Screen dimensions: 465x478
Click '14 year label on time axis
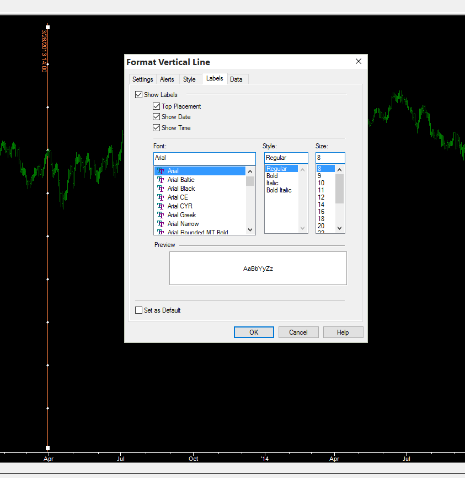[x=265, y=459]
